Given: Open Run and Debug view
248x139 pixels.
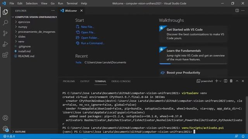Looking at the screenshot, I should 5,44.
